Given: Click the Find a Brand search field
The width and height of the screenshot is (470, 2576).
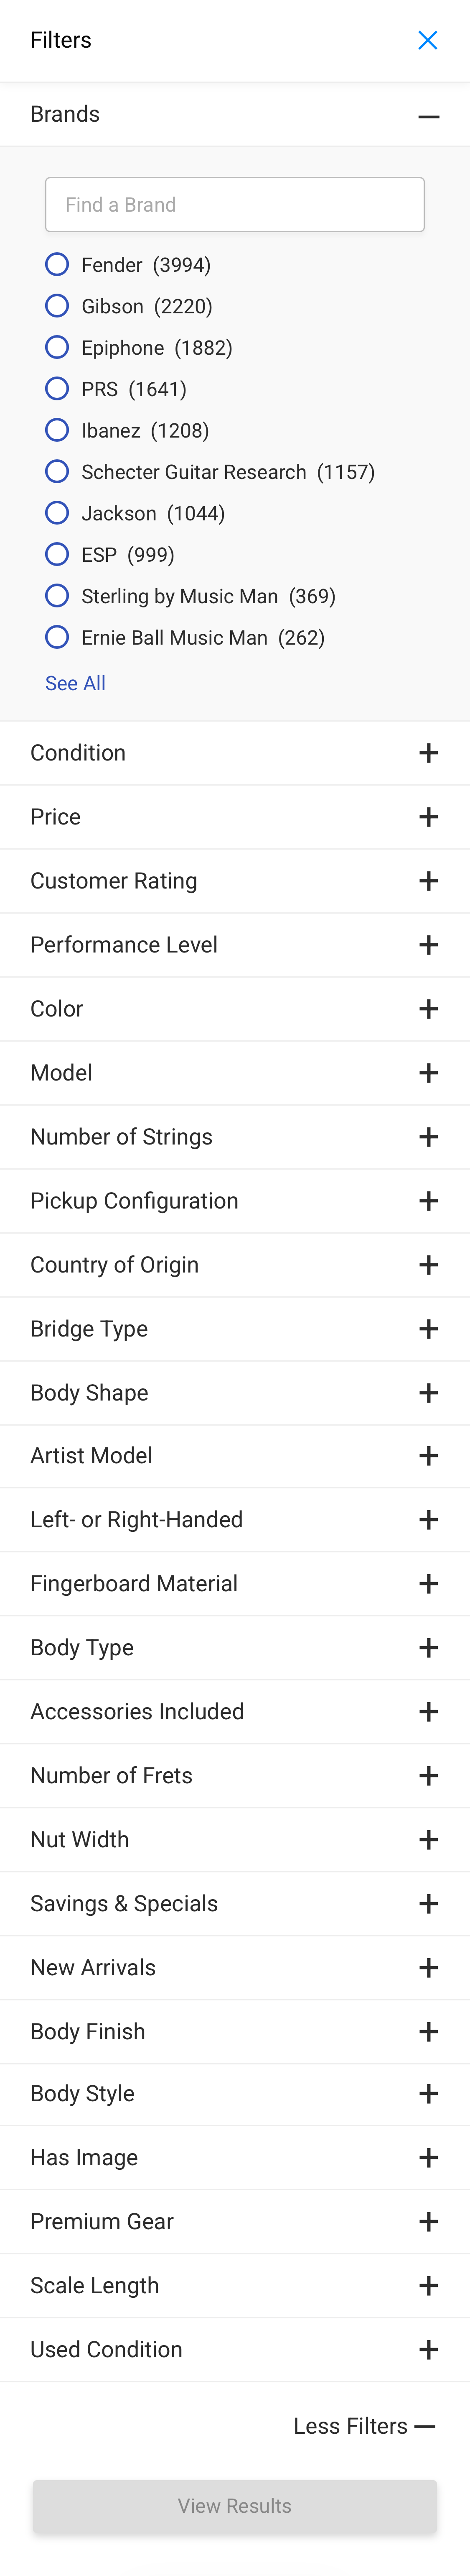Looking at the screenshot, I should point(234,204).
